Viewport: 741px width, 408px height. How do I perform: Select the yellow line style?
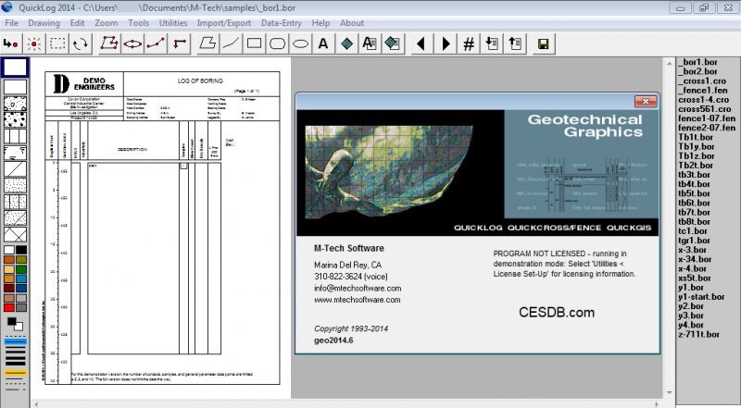pyautogui.click(x=16, y=373)
